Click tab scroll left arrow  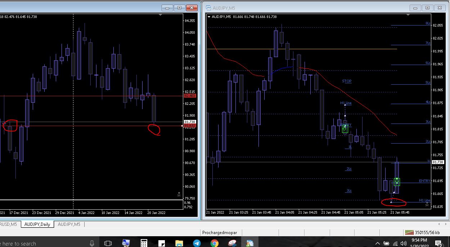pyautogui.click(x=438, y=224)
